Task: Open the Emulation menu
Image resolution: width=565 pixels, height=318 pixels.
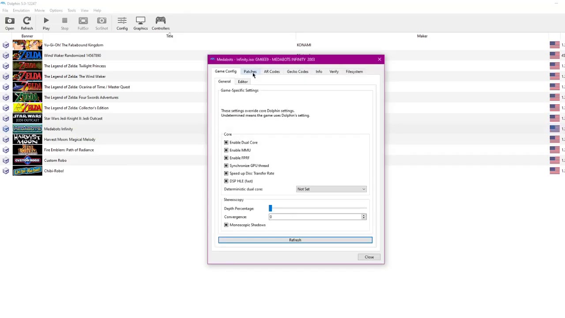Action: click(21, 11)
